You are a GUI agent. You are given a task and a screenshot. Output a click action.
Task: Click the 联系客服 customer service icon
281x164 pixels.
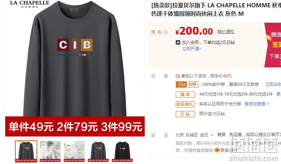[217, 150]
